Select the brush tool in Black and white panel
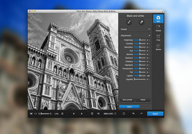Image resolution: width=192 pixels, height=134 pixels. point(129,22)
